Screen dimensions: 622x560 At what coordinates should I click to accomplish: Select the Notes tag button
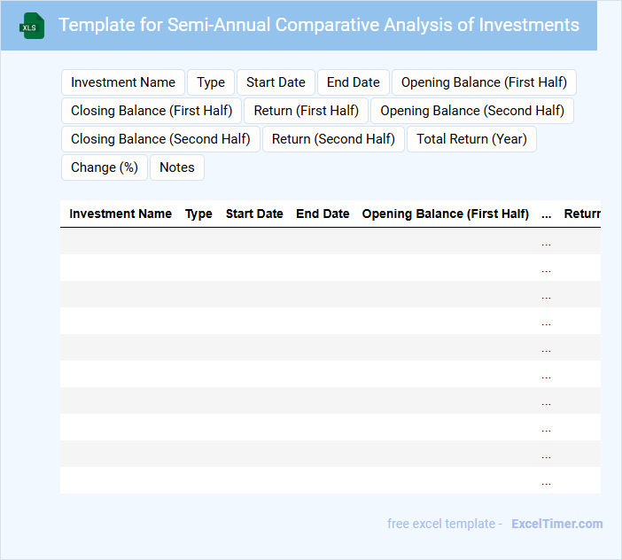point(177,167)
